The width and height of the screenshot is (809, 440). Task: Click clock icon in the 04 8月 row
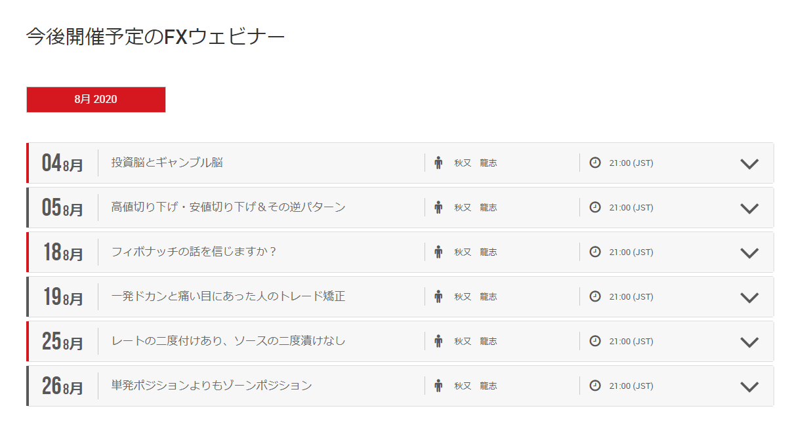coord(595,163)
